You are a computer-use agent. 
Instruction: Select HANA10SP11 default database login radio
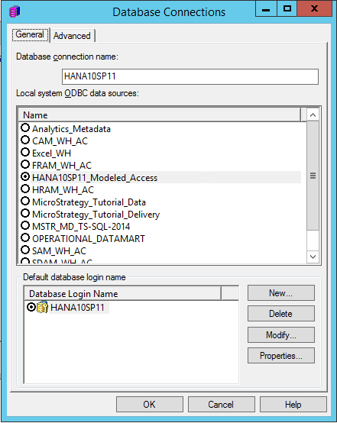point(31,307)
